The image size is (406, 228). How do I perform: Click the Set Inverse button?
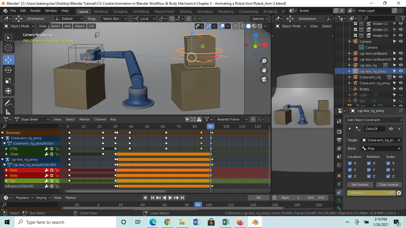pyautogui.click(x=360, y=185)
